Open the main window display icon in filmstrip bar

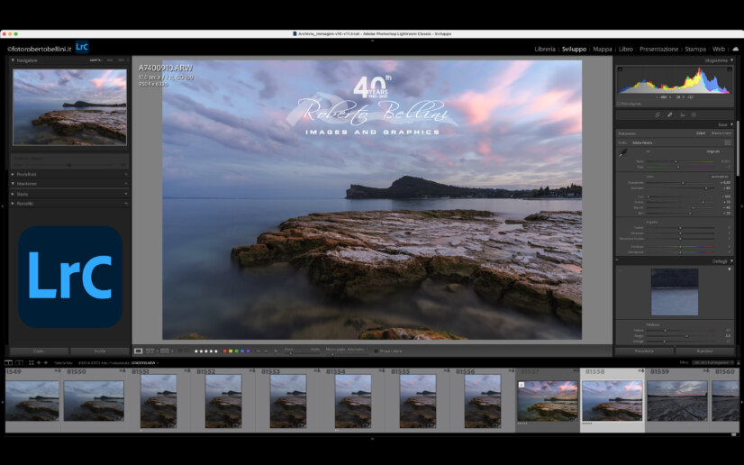(x=8, y=363)
